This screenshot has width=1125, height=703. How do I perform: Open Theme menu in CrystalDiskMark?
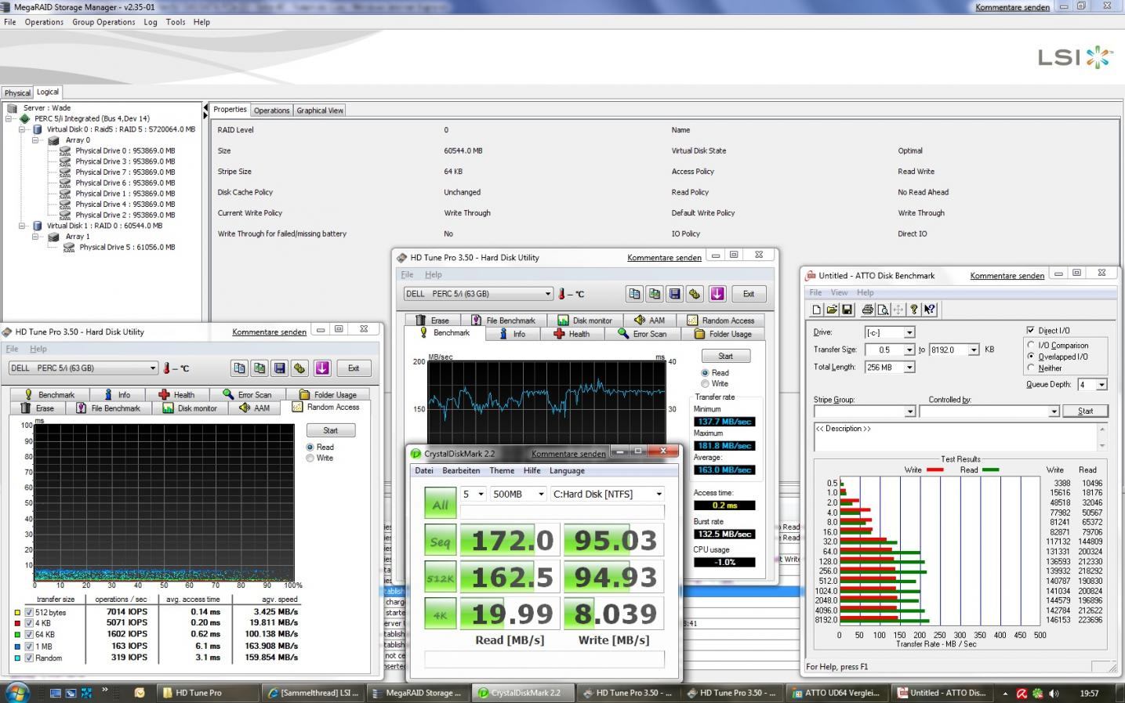(502, 470)
